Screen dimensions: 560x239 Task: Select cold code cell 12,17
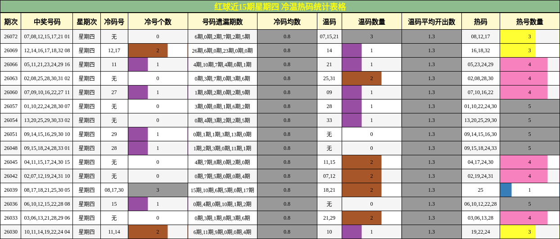point(114,50)
